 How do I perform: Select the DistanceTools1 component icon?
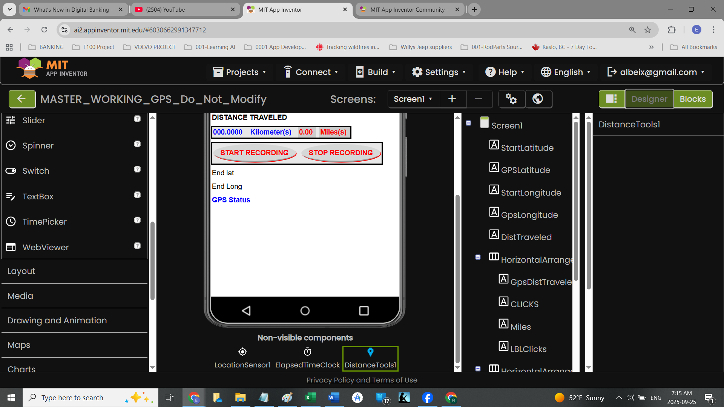370,352
